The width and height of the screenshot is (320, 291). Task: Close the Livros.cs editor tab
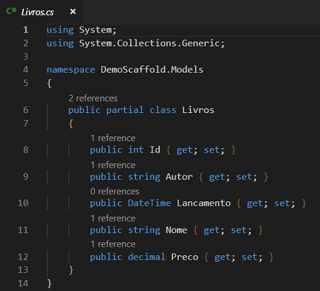click(73, 12)
